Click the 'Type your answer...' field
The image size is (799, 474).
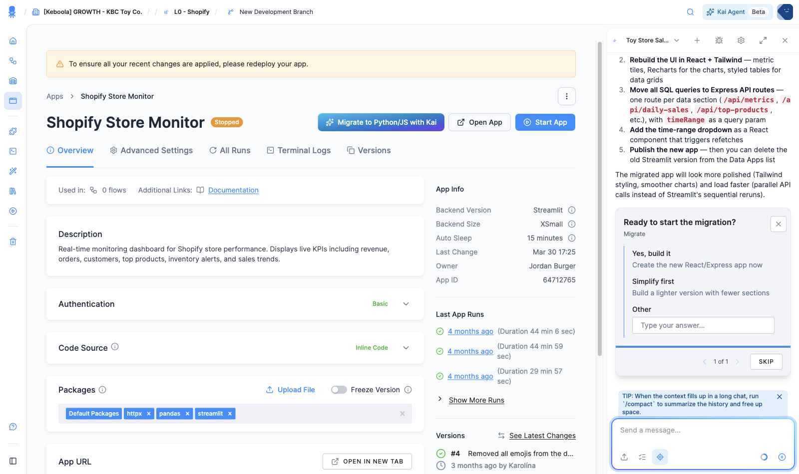pyautogui.click(x=703, y=325)
